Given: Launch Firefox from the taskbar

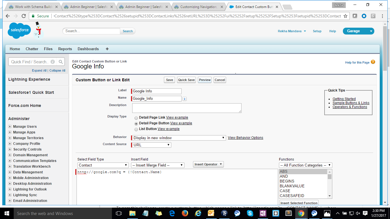Looking at the screenshot, I should [x=185, y=213].
